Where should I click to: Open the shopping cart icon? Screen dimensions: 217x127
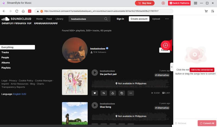[x=206, y=11]
